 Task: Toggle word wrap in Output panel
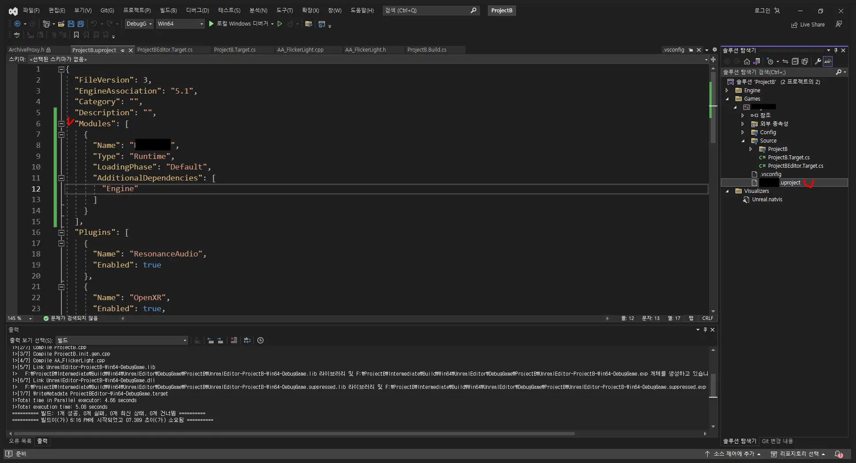[x=247, y=340]
